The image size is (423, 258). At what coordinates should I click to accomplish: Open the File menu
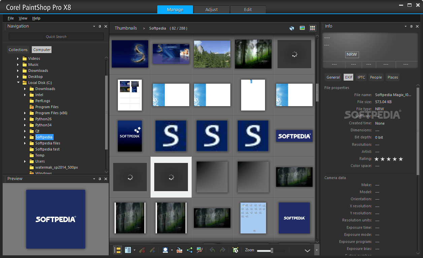pyautogui.click(x=10, y=18)
